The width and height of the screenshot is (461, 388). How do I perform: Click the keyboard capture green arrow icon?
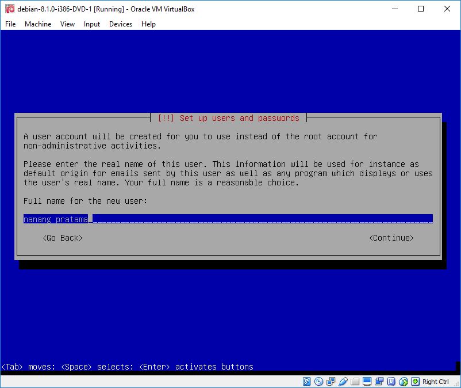(415, 382)
